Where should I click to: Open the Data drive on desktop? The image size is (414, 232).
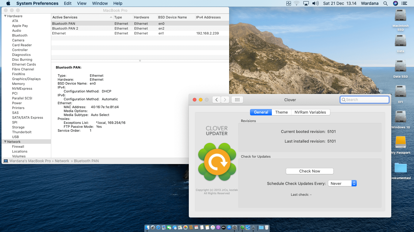[x=401, y=40]
